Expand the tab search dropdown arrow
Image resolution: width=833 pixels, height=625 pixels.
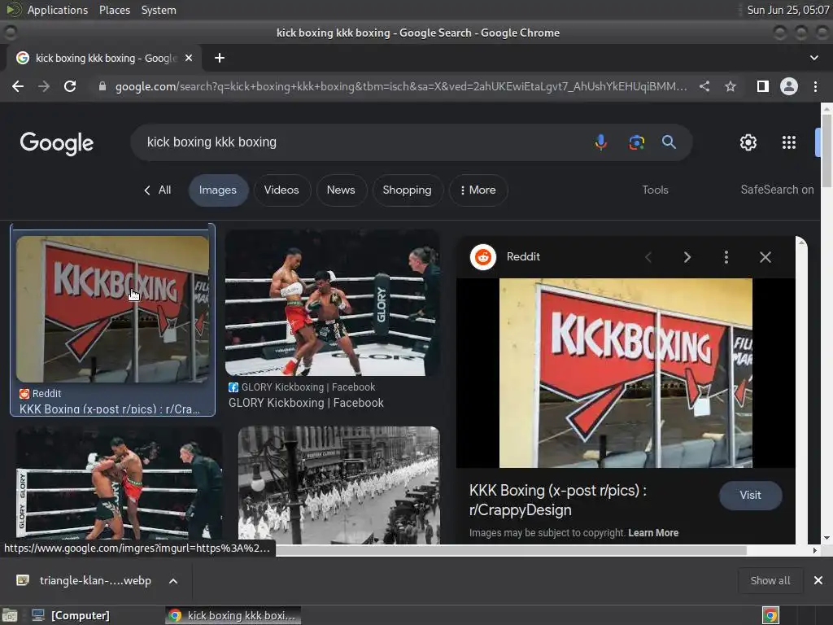pos(813,58)
